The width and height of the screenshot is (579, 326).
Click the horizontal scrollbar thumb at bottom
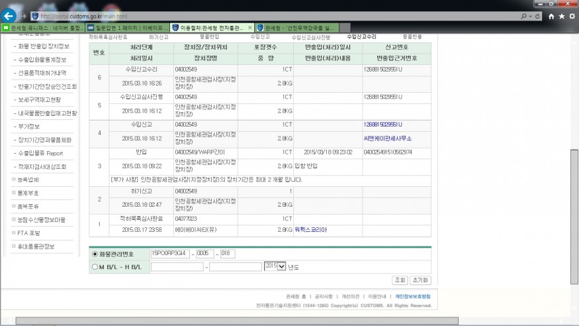(237, 321)
